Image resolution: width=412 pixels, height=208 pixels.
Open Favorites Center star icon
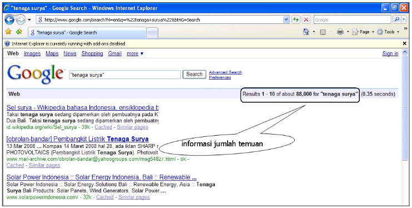pos(8,32)
